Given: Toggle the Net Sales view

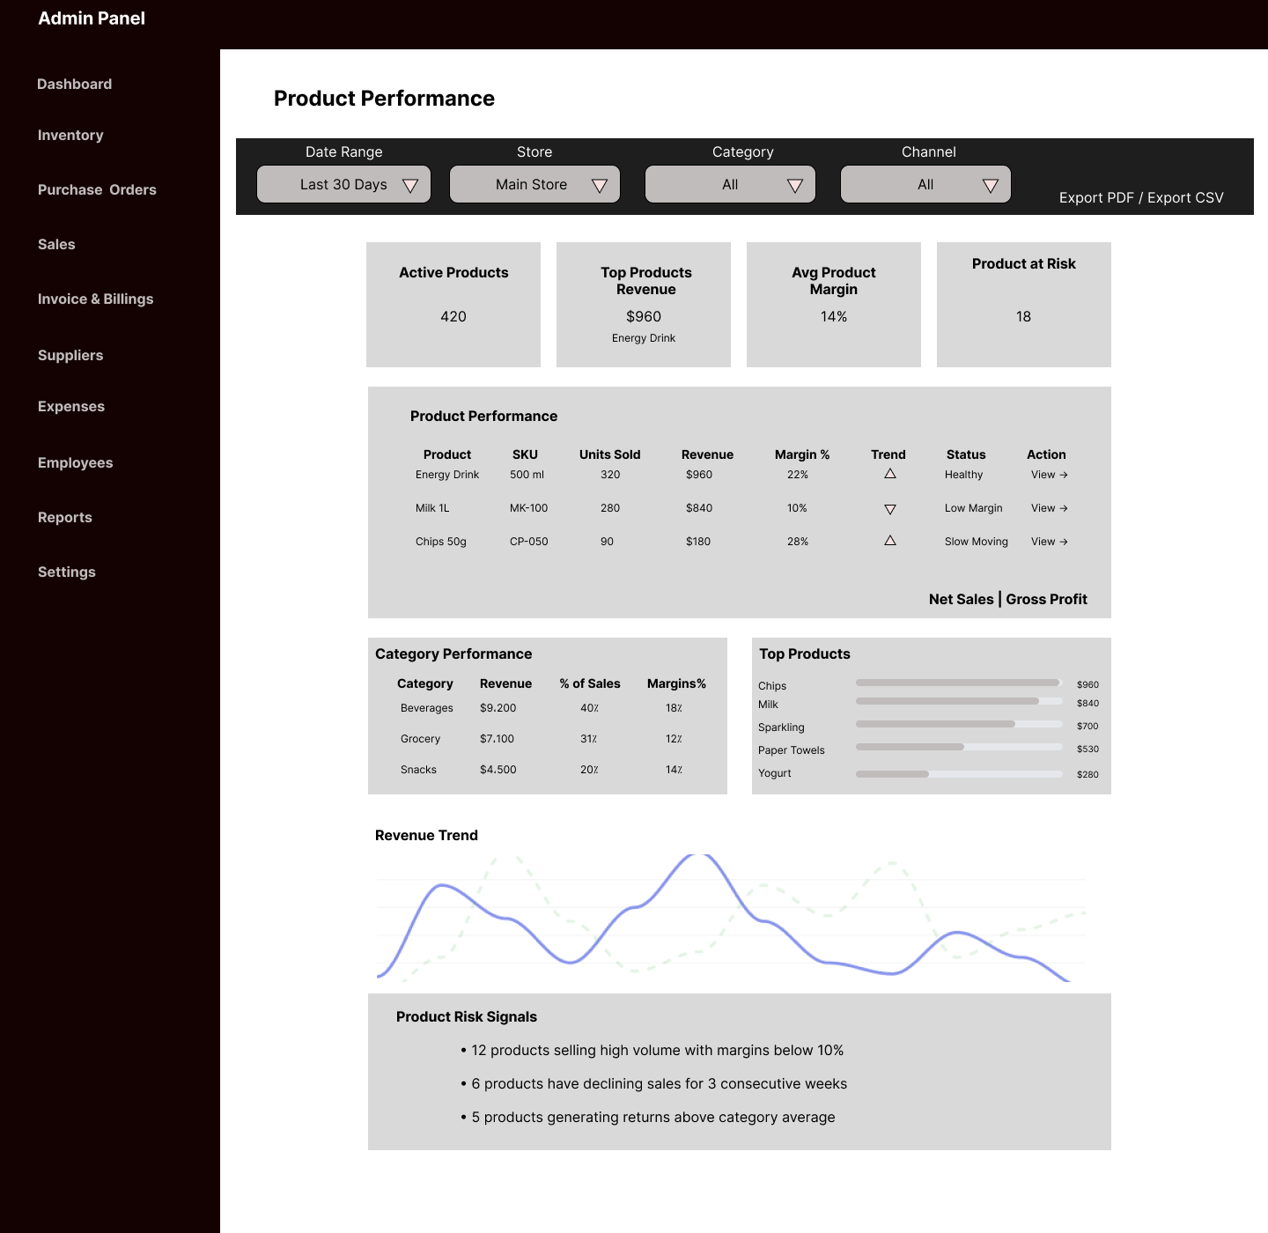Looking at the screenshot, I should tap(962, 599).
